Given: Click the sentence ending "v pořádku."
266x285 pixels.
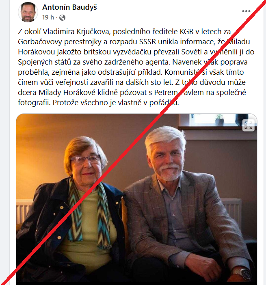Looking at the screenshot, I should tap(116, 103).
